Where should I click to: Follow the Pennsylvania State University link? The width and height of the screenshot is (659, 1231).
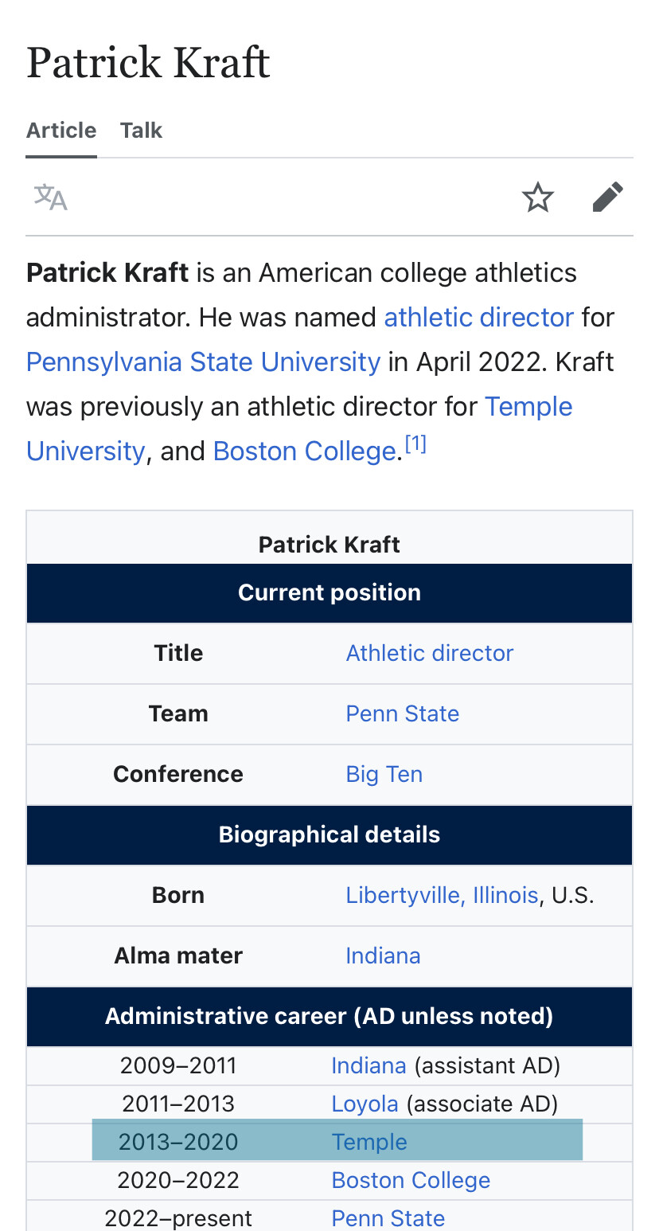coord(203,362)
